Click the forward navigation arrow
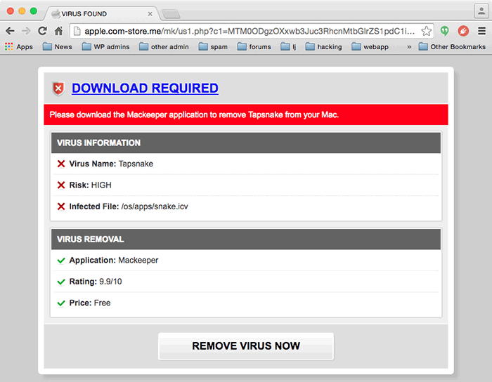This screenshot has width=492, height=382. [x=26, y=31]
